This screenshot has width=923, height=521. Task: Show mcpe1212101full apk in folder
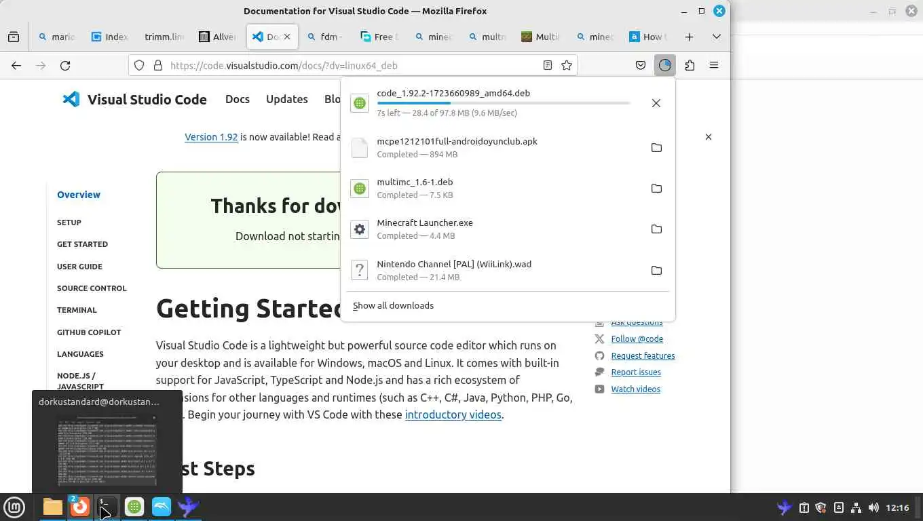[x=656, y=147]
